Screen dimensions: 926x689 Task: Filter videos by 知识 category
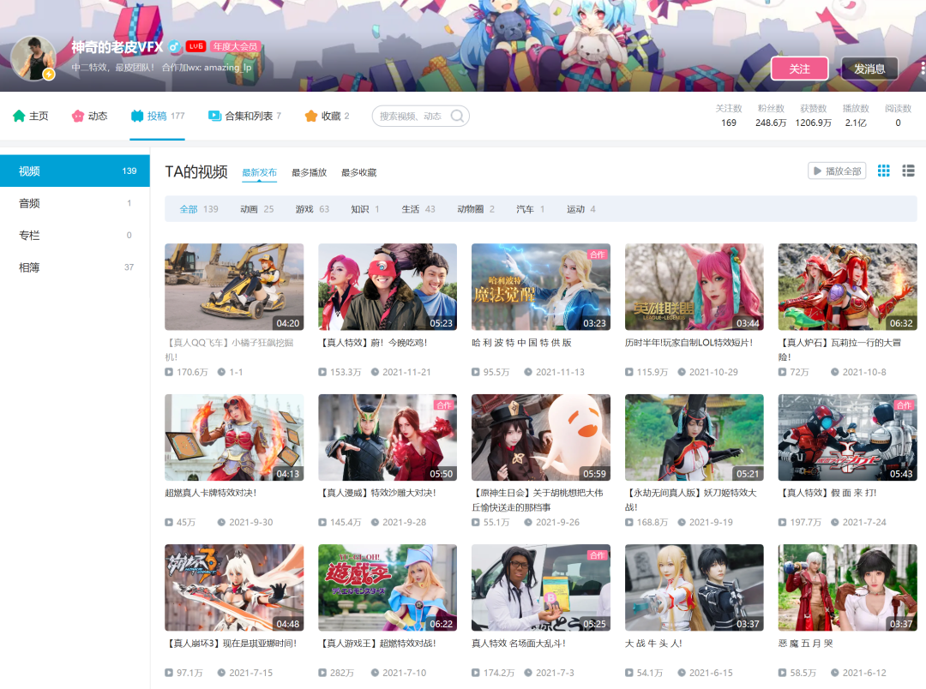[x=365, y=209]
